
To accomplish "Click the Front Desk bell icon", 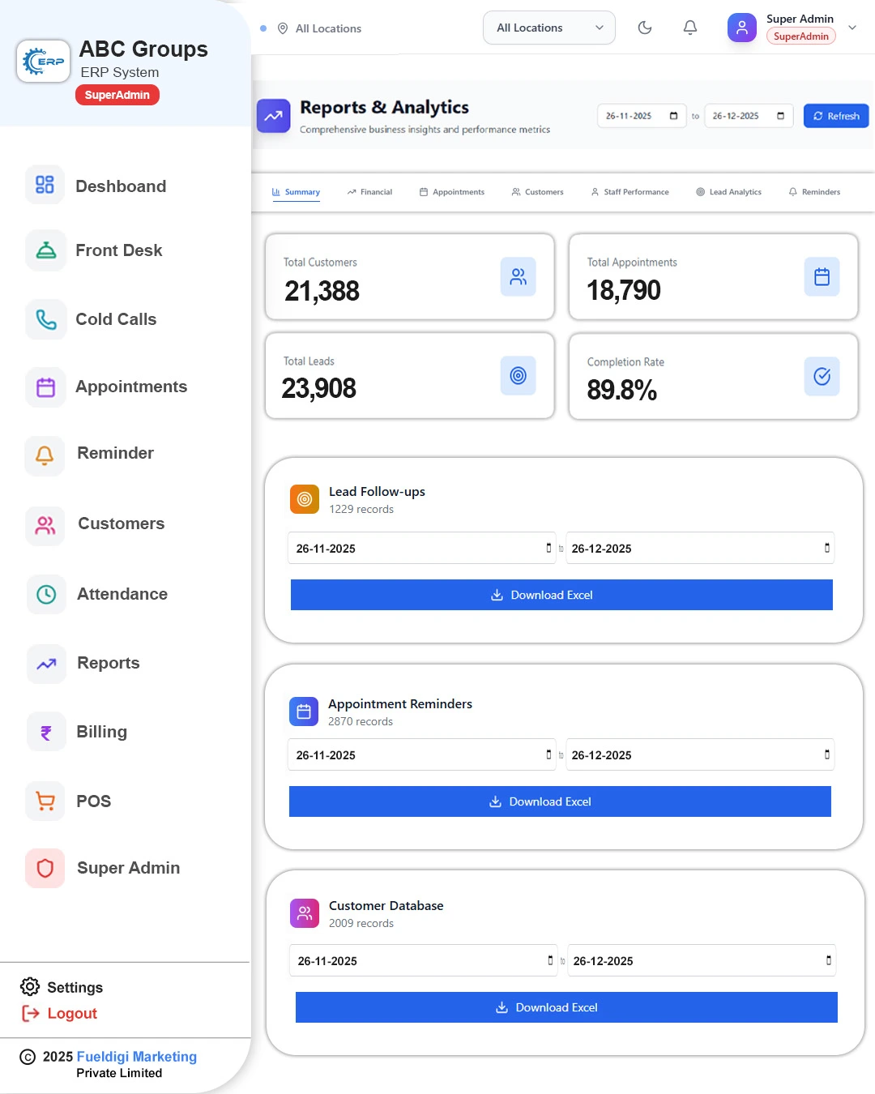I will 46,251.
